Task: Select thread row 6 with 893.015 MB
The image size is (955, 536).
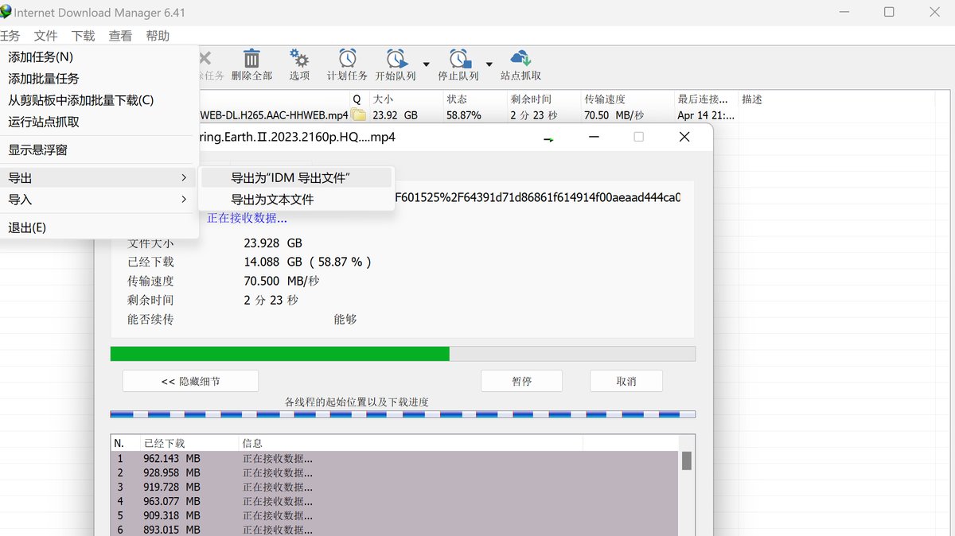Action: tap(395, 530)
